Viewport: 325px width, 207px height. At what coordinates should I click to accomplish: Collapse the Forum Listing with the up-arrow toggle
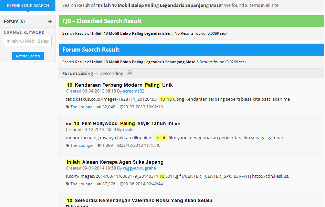[x=129, y=73]
